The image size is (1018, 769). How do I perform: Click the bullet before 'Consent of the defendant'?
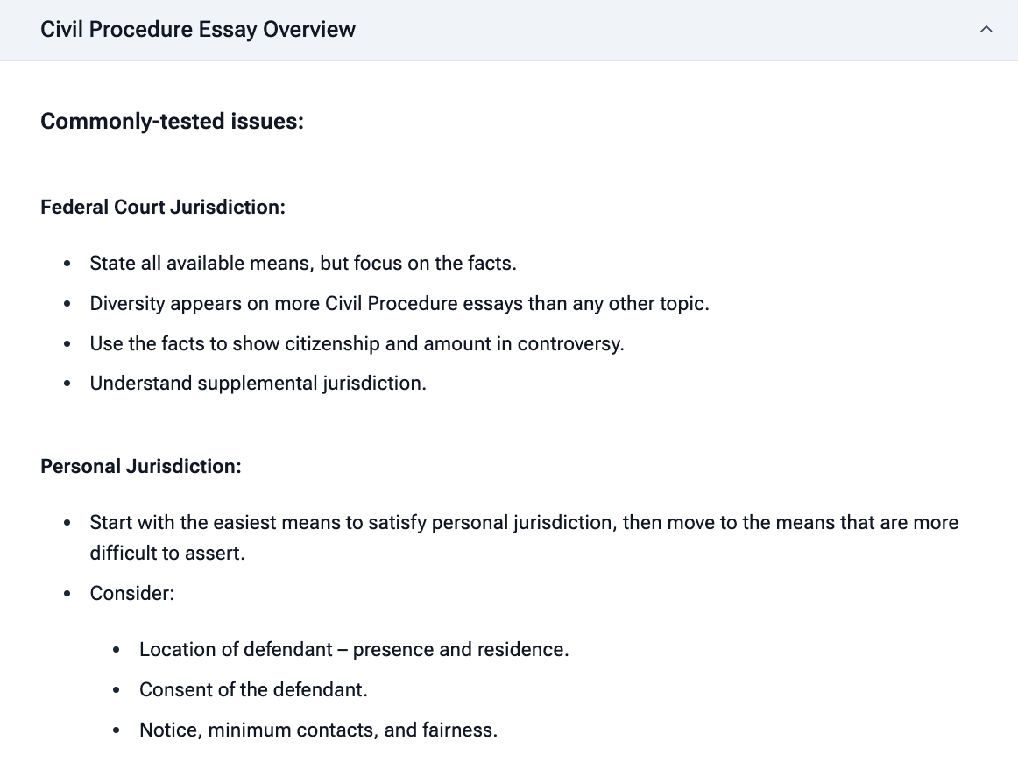(117, 691)
